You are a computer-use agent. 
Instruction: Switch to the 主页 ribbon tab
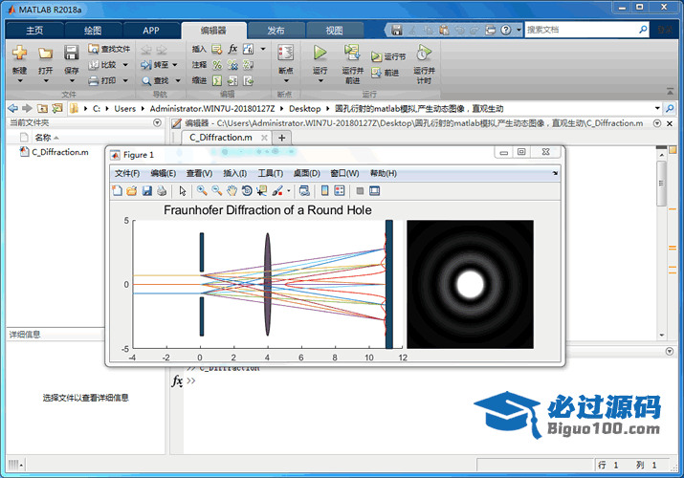(34, 30)
